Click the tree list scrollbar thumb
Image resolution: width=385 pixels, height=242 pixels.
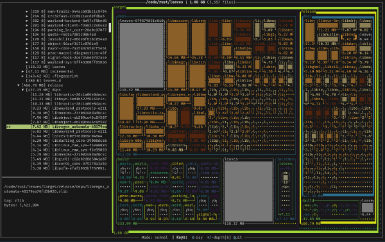[110, 28]
